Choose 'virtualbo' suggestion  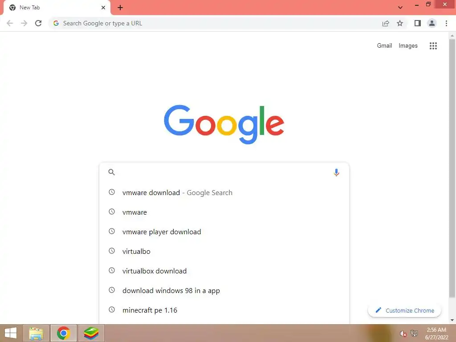[x=224, y=251]
